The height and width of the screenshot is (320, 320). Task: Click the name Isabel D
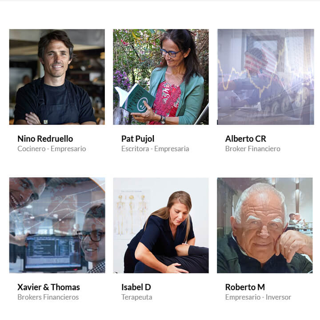(x=136, y=287)
